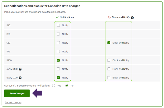Click the Cancel changes link

coord(13,102)
